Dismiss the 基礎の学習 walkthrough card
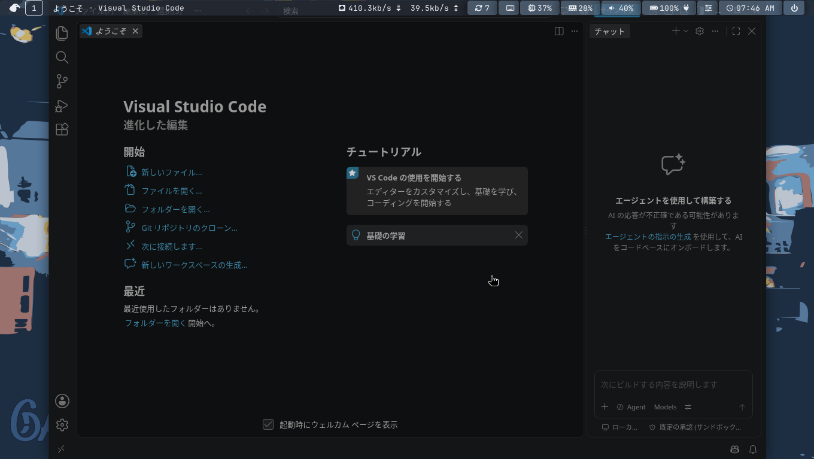Image resolution: width=814 pixels, height=459 pixels. pos(519,235)
